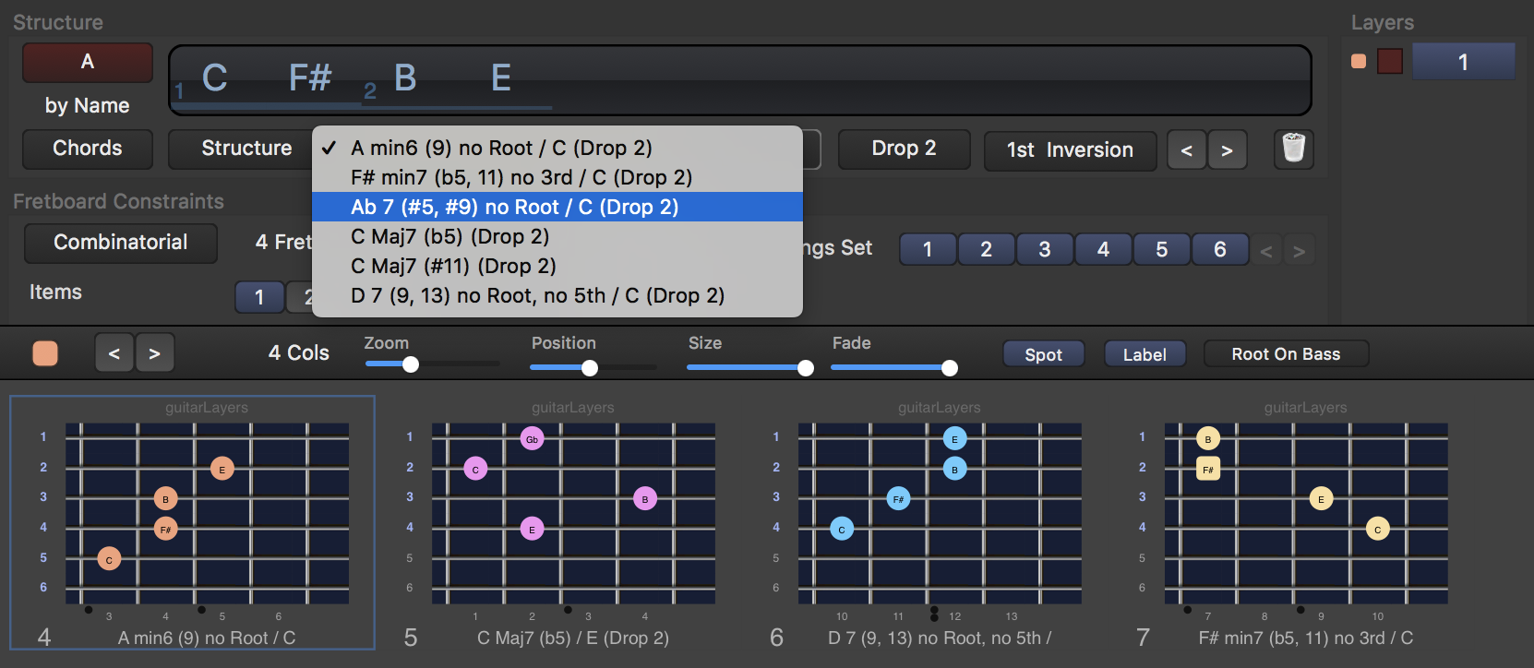Go to previous inversion with left arrow
Screen dimensions: 1534x668
1187,150
